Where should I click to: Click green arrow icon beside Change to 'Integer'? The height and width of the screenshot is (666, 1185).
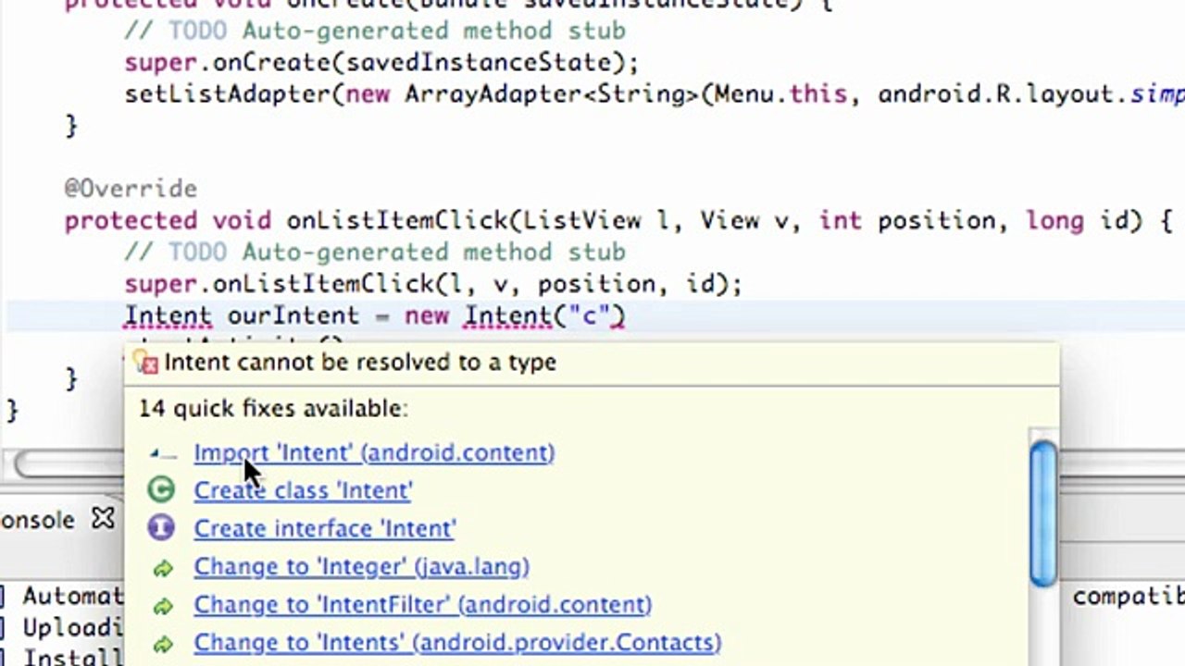point(162,568)
